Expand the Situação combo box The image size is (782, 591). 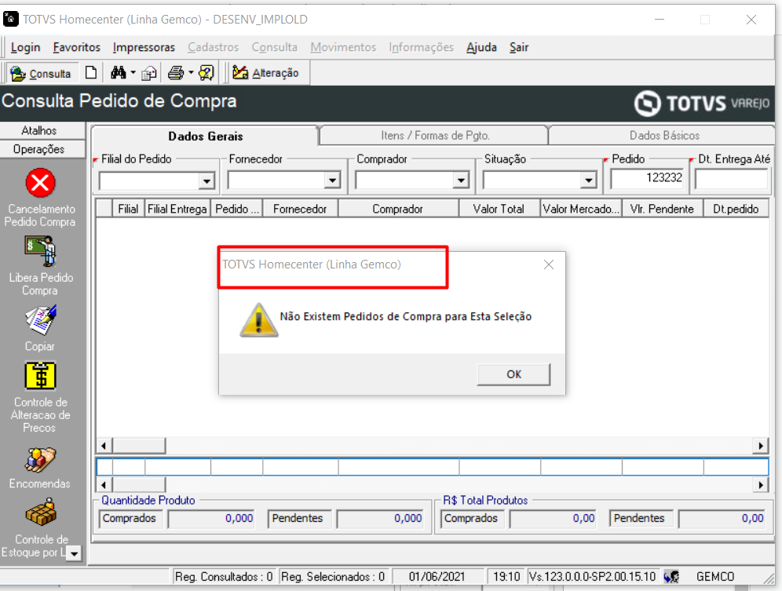click(x=589, y=180)
